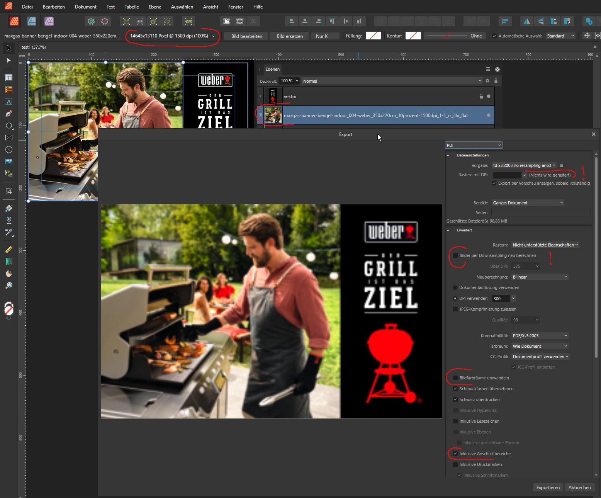Image resolution: width=601 pixels, height=498 pixels.
Task: Select the Frame Text tool
Action: tap(9, 78)
